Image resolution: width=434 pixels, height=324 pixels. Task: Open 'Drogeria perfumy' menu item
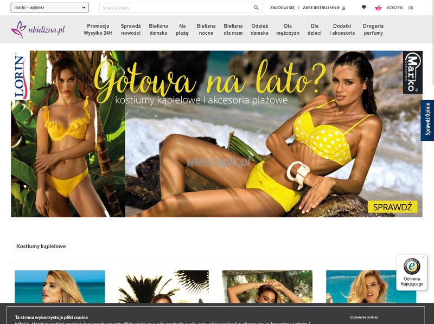(373, 29)
